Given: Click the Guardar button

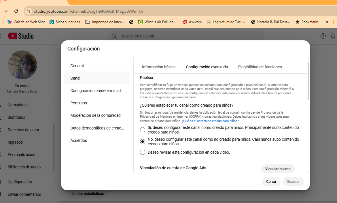Looking at the screenshot, I should click(293, 181).
